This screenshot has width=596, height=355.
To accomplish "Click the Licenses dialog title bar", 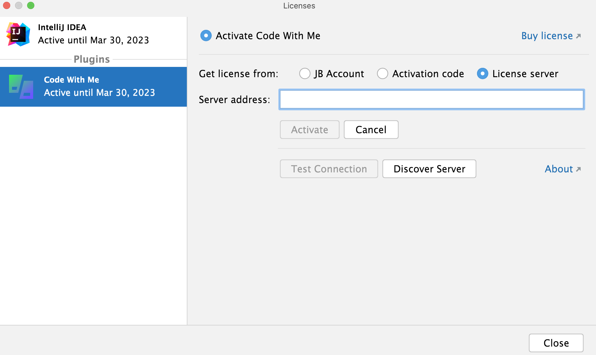I will pos(298,6).
